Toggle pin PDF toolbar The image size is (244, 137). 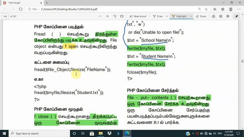tap(236, 16)
